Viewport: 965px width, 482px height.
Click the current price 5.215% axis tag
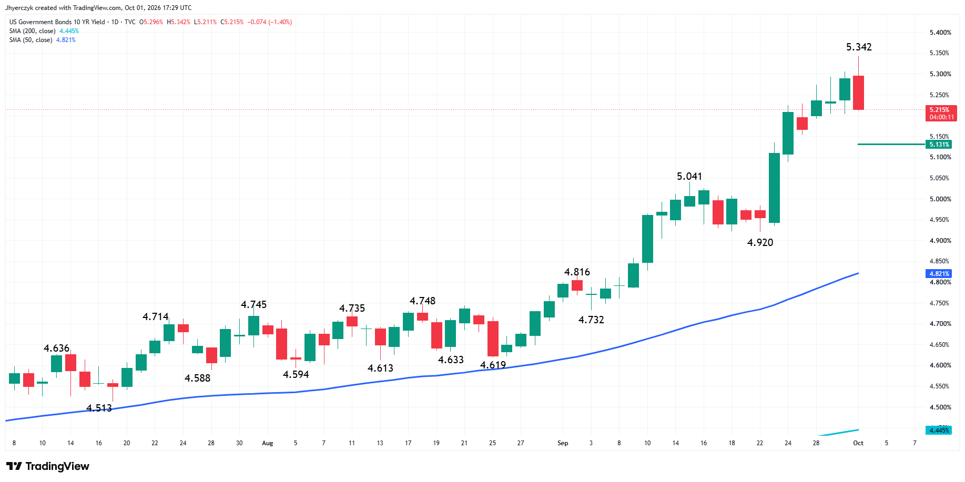coord(941,114)
